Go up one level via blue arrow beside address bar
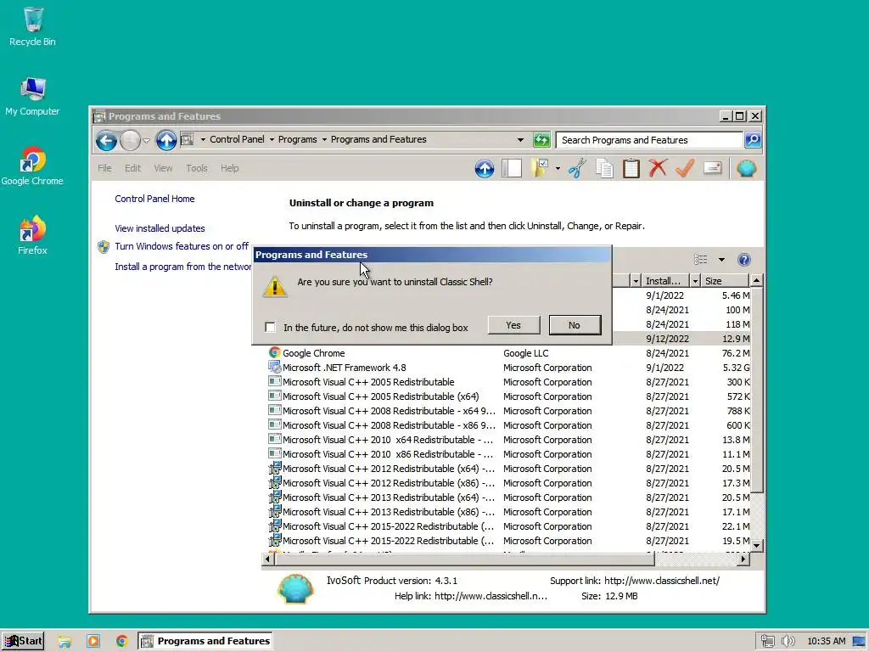The image size is (869, 652). click(x=165, y=140)
